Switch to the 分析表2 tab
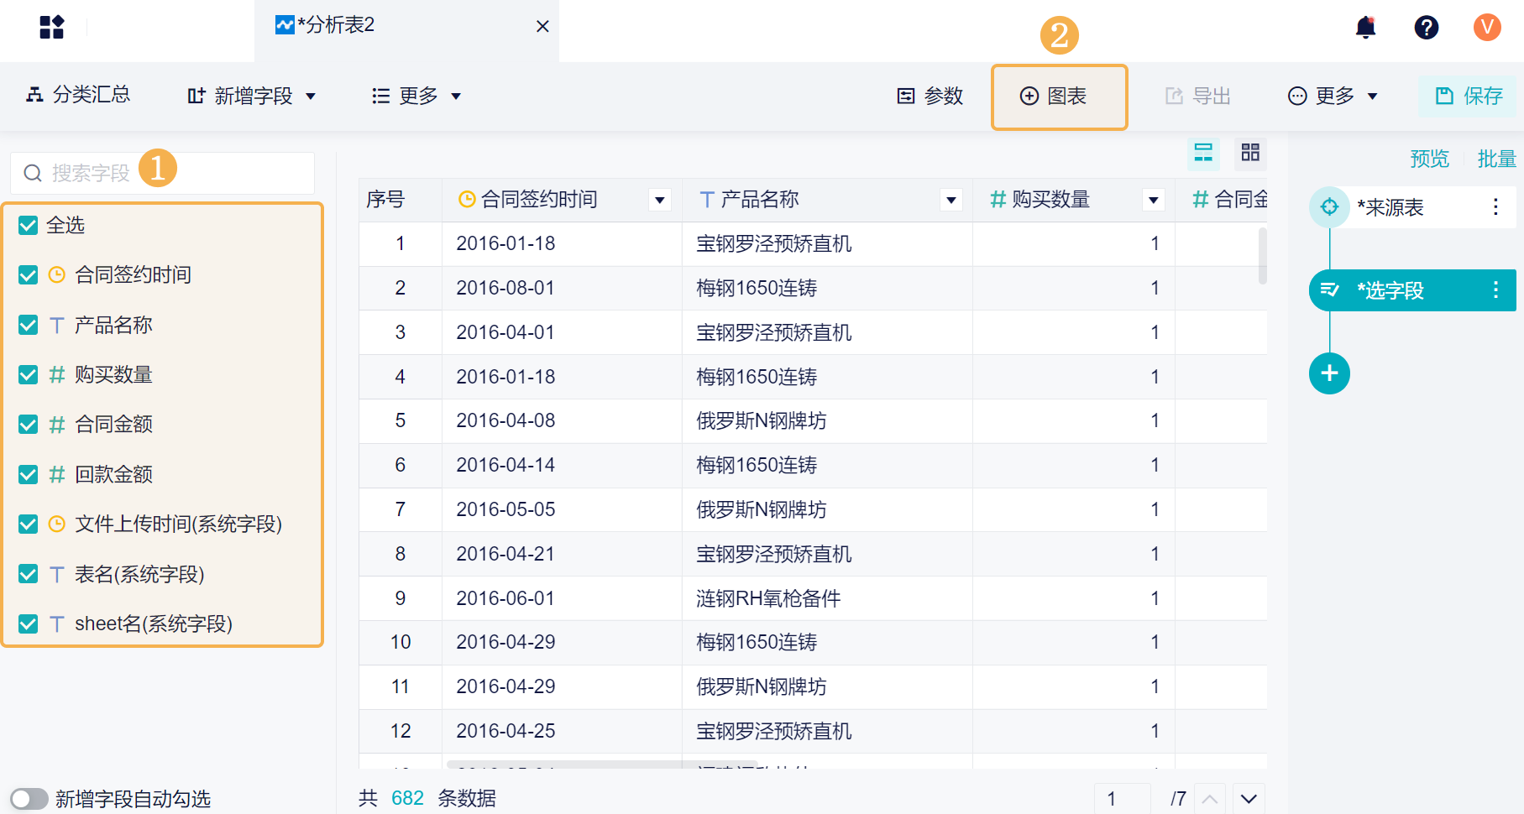 coord(336,26)
